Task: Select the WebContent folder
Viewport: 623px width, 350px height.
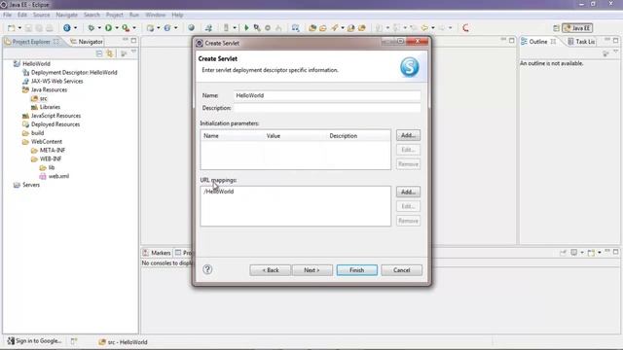Action: coord(47,142)
